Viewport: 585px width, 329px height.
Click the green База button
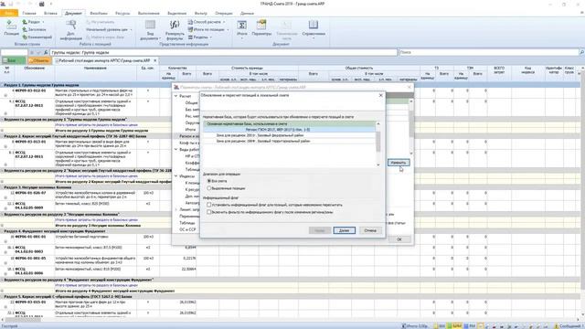(x=14, y=60)
